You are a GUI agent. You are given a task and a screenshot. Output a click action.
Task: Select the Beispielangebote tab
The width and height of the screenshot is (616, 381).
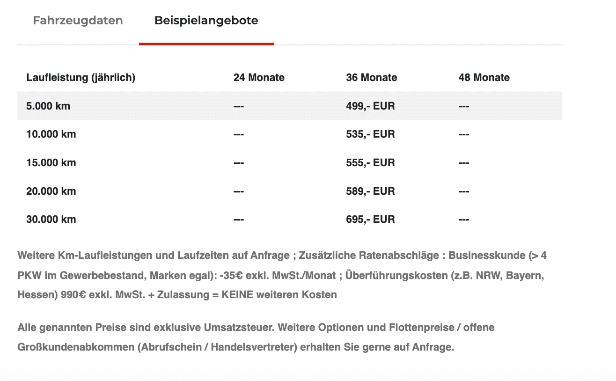(x=206, y=21)
